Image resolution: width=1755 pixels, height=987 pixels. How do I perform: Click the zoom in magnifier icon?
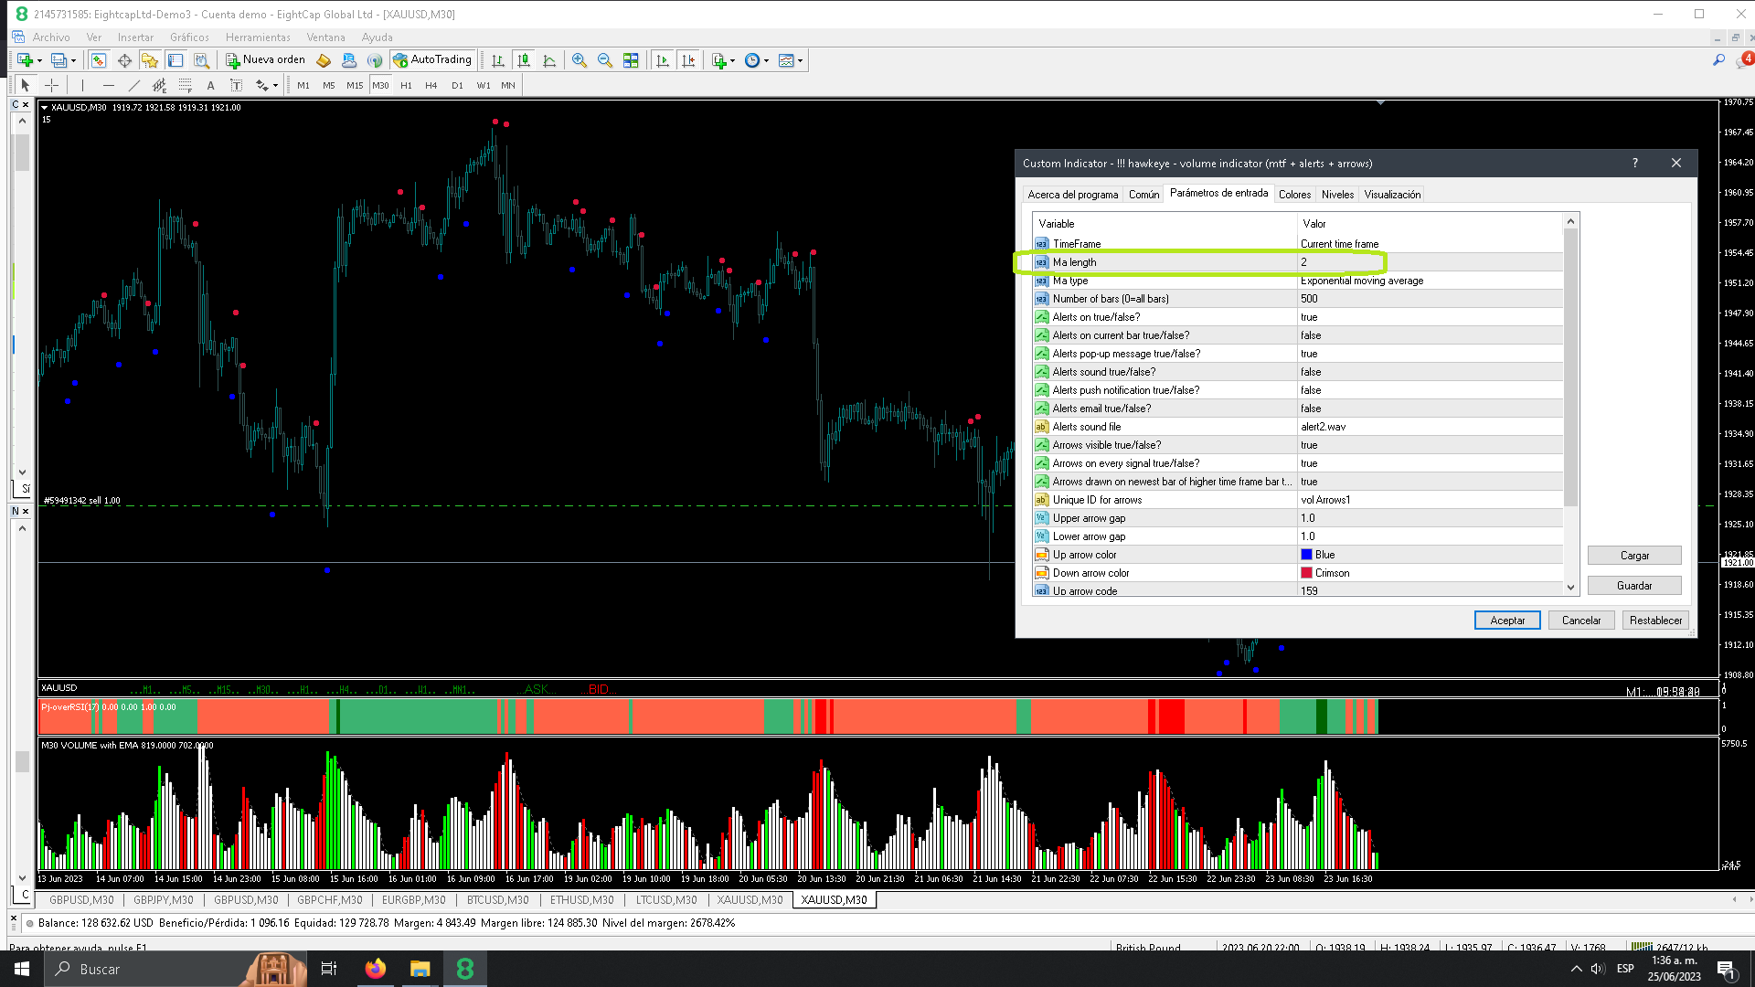pyautogui.click(x=579, y=60)
